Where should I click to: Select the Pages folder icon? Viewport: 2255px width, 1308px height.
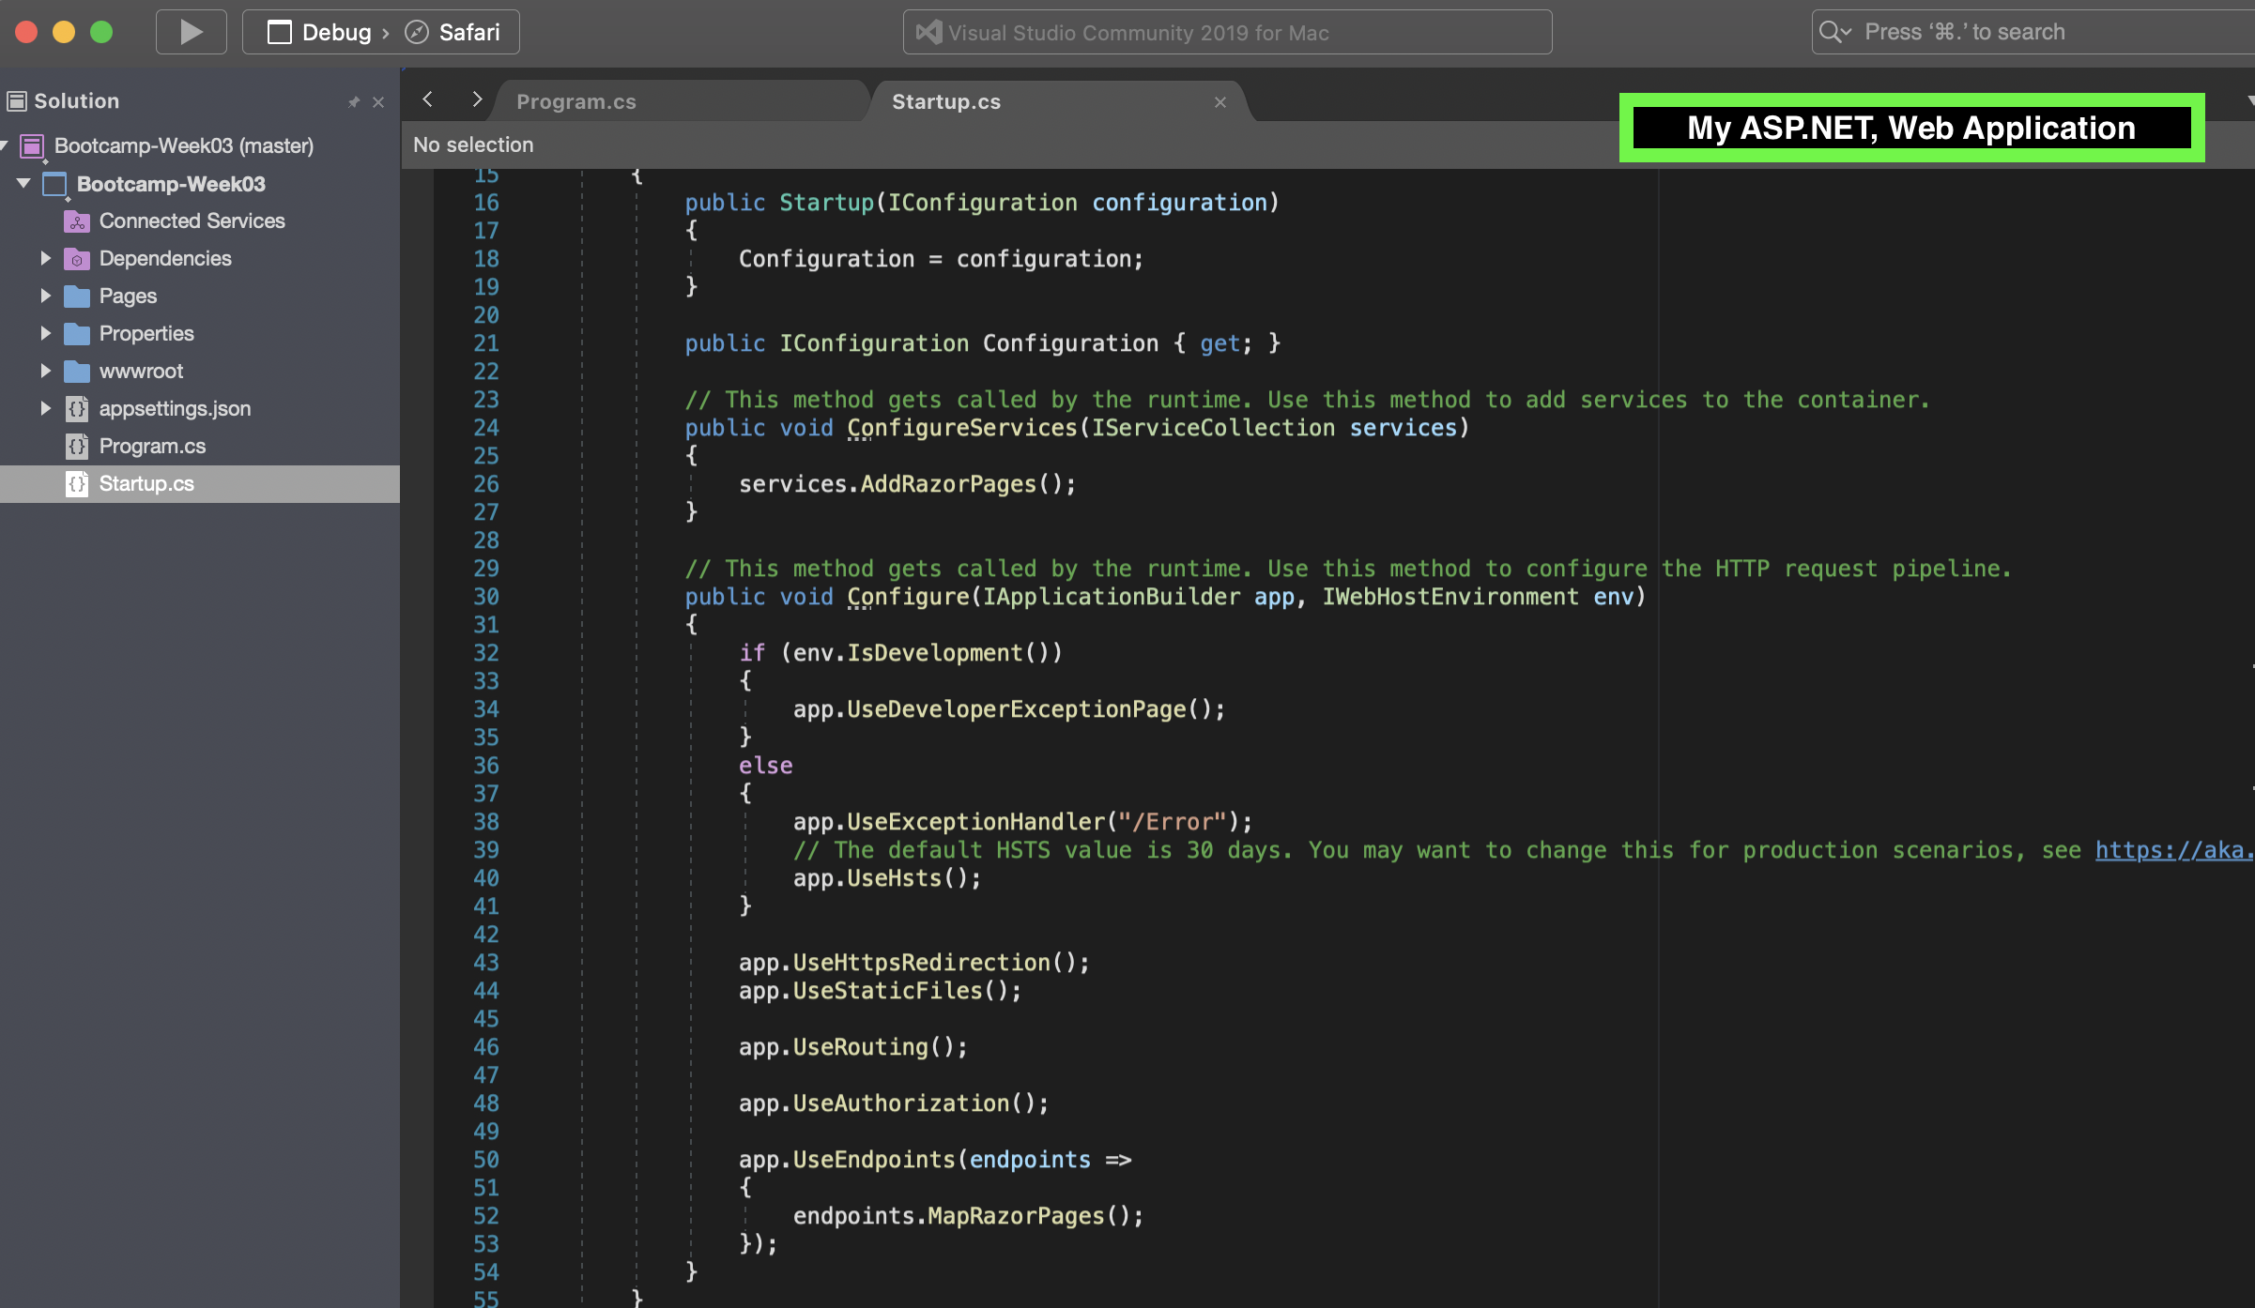[77, 297]
